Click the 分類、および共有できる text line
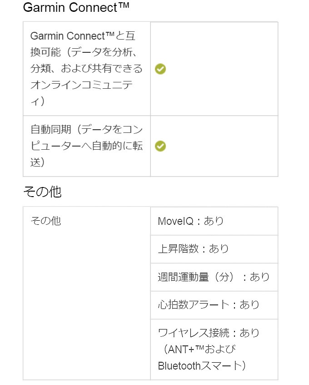 (86, 69)
